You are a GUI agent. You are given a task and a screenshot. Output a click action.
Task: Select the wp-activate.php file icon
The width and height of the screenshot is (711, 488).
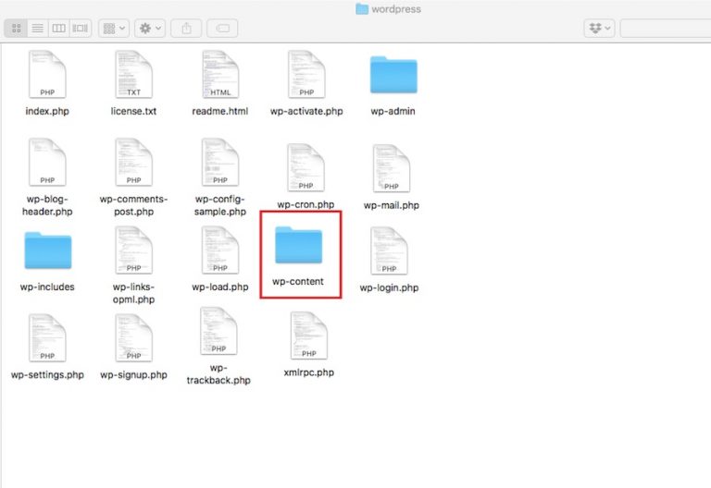point(306,74)
